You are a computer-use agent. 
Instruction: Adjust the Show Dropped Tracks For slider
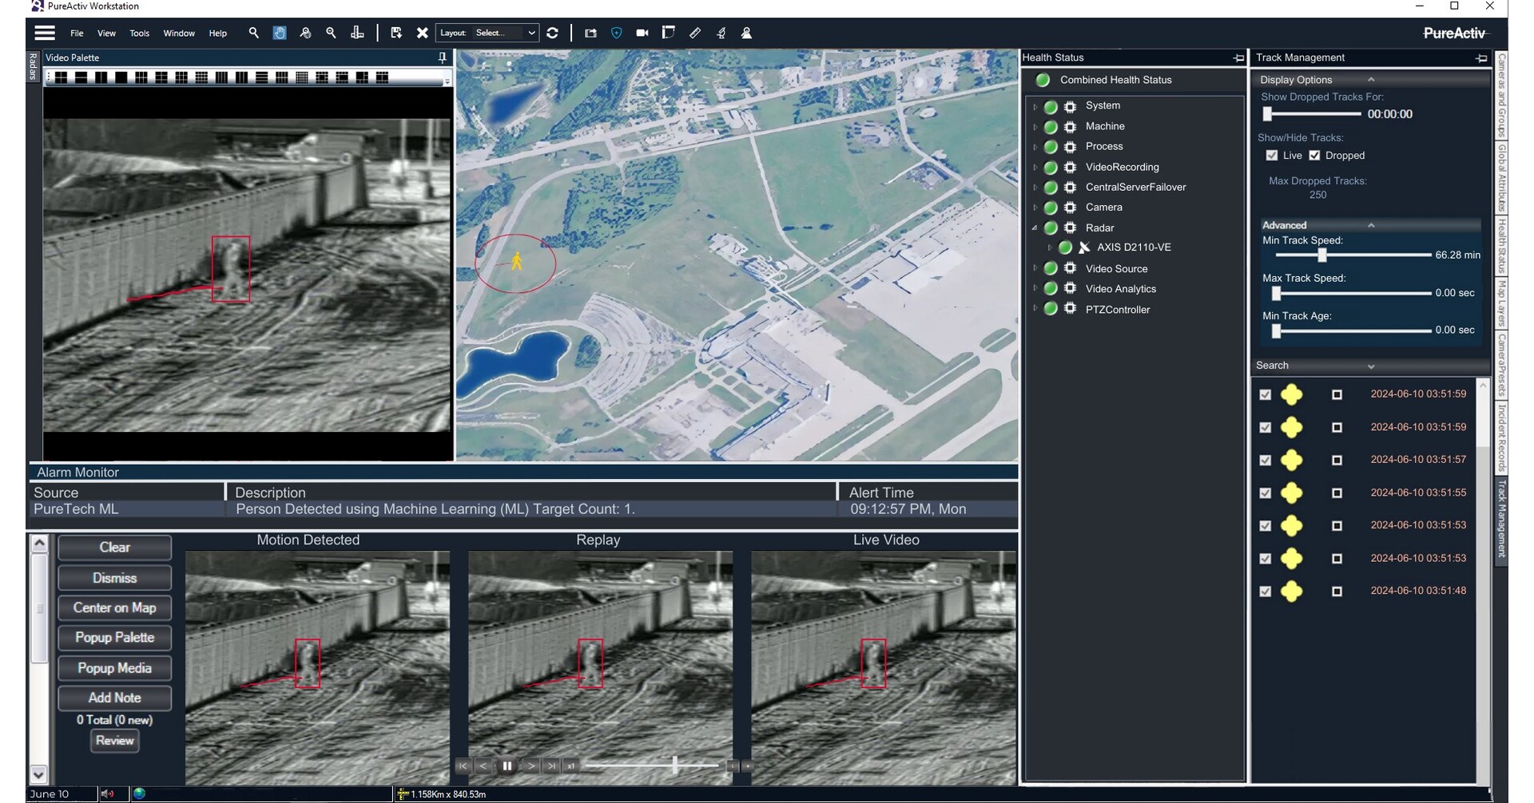(x=1268, y=114)
